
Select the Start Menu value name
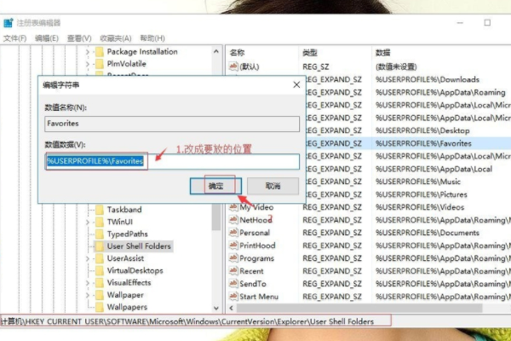click(259, 297)
